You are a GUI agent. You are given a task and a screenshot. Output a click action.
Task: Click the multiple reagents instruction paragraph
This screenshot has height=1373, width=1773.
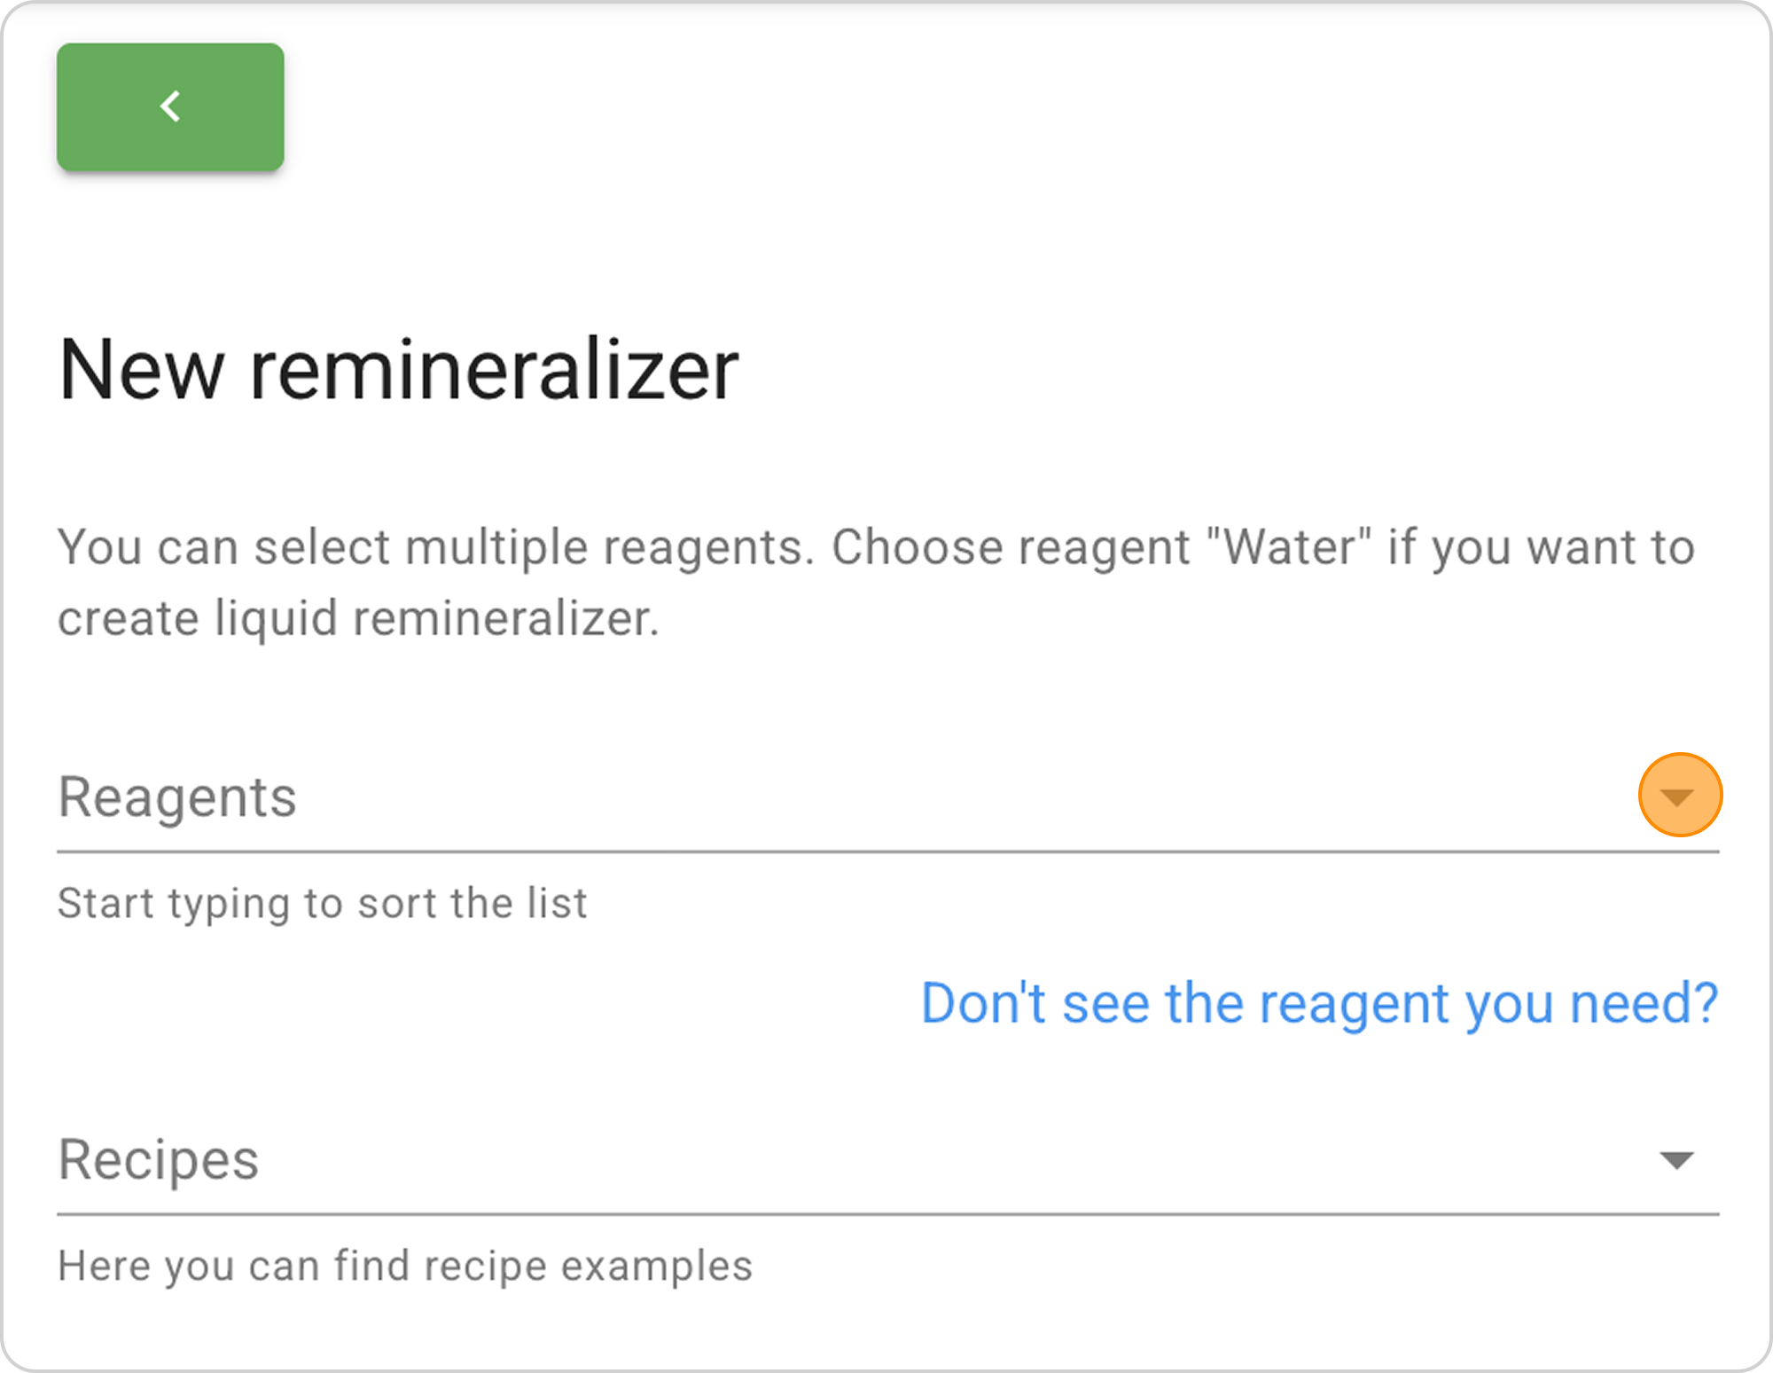876,582
